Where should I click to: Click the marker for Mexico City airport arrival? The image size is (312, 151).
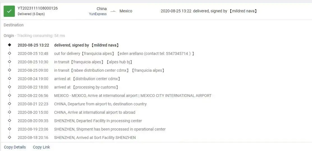10,95
